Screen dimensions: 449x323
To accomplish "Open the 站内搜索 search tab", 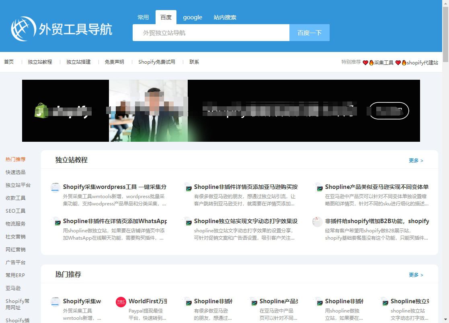I will pyautogui.click(x=225, y=17).
